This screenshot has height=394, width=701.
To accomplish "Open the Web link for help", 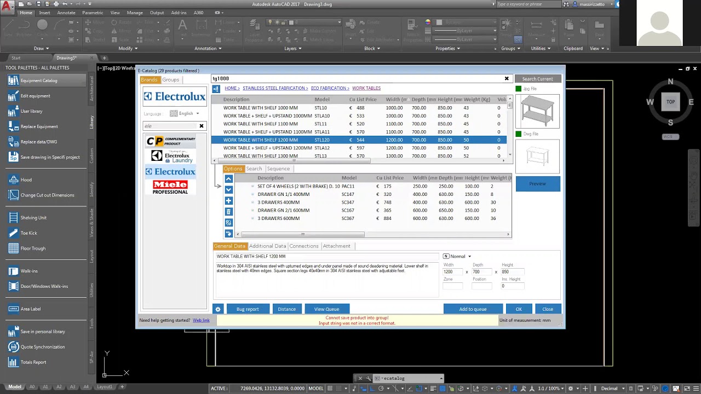I will tap(201, 321).
